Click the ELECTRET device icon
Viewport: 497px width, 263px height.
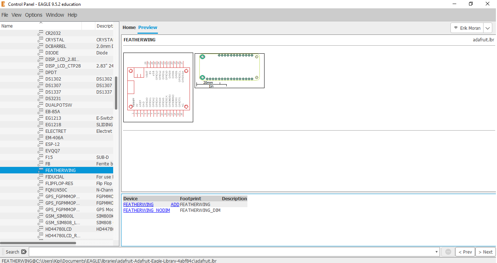coord(40,131)
